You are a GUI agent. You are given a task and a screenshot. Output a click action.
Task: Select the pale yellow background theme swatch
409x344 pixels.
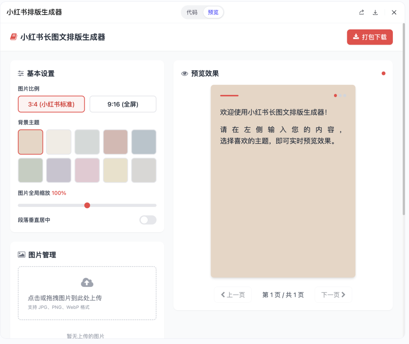115,170
